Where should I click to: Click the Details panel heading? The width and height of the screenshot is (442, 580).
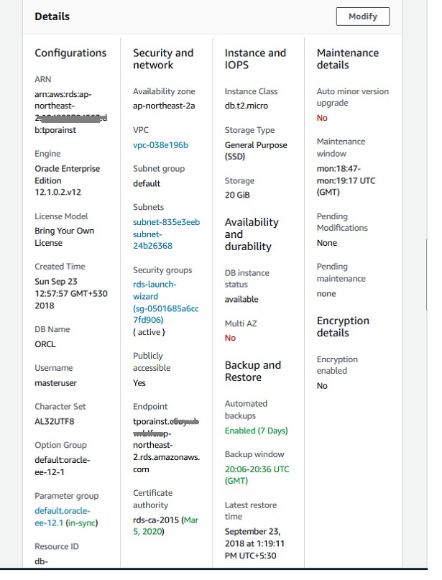52,17
